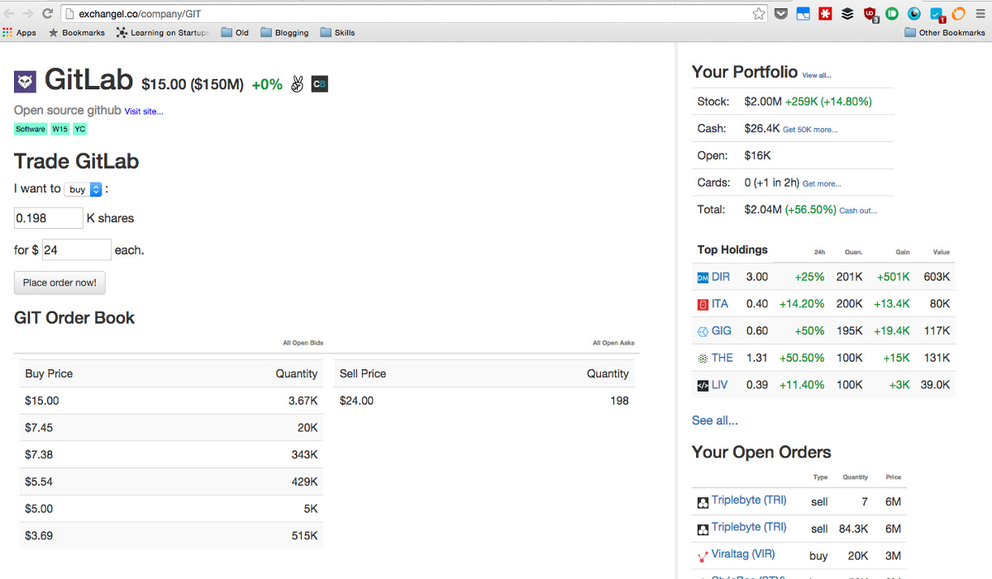Bookmark this page with the star

point(758,13)
